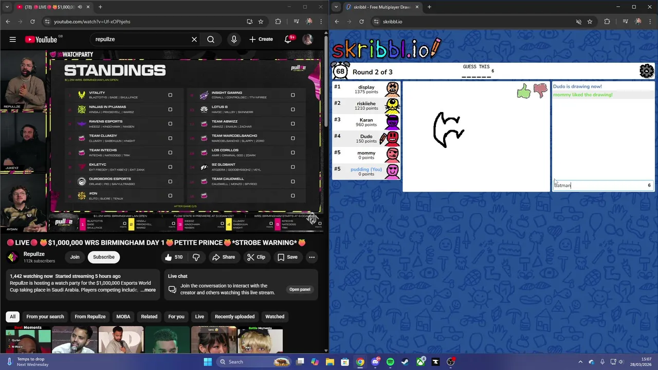
Task: Dislike the Repullze stream video
Action: (196, 257)
